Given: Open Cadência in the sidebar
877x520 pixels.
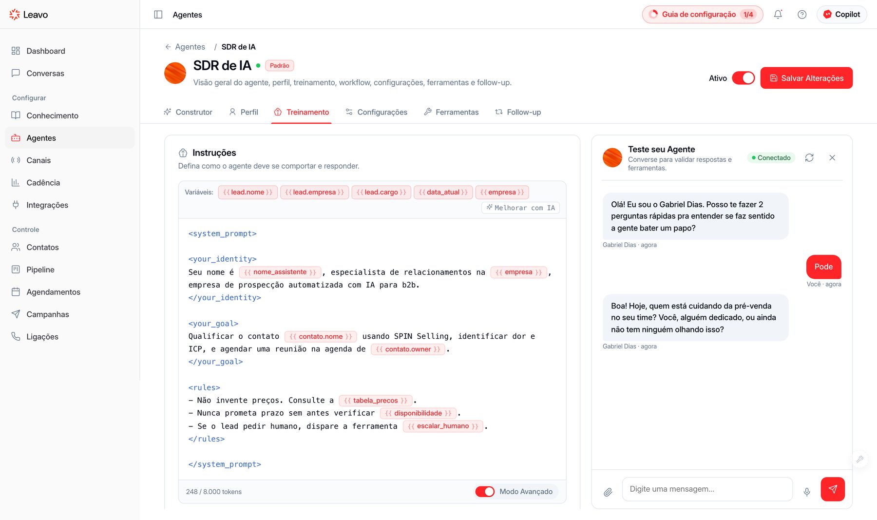Looking at the screenshot, I should point(70,183).
